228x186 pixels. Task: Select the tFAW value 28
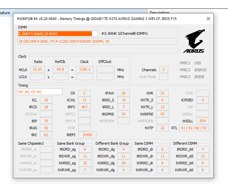point(124,93)
